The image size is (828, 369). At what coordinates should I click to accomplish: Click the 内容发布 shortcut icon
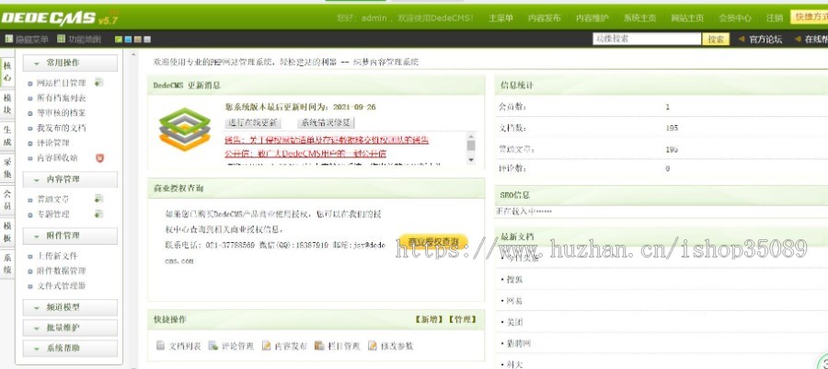267,346
